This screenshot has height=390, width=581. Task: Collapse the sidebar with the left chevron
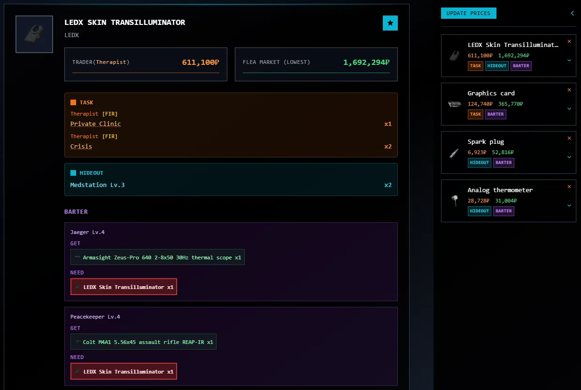click(572, 13)
